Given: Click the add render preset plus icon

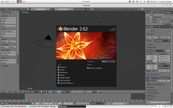Looking at the screenshot, I should [166, 51].
